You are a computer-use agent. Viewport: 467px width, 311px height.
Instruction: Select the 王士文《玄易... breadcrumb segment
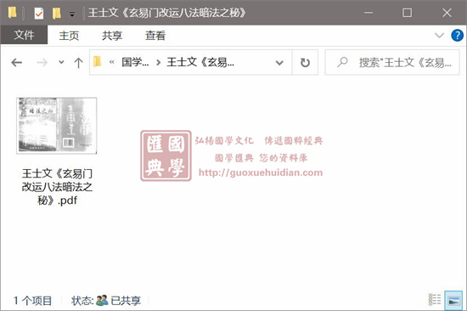pos(200,62)
